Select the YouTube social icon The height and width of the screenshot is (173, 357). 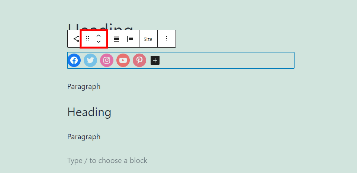pos(123,60)
